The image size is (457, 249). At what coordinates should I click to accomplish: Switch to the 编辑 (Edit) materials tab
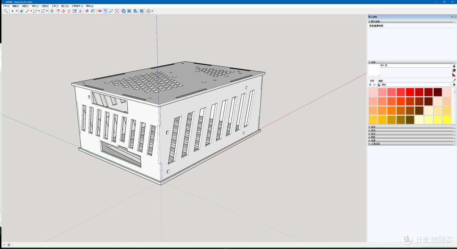pyautogui.click(x=380, y=80)
